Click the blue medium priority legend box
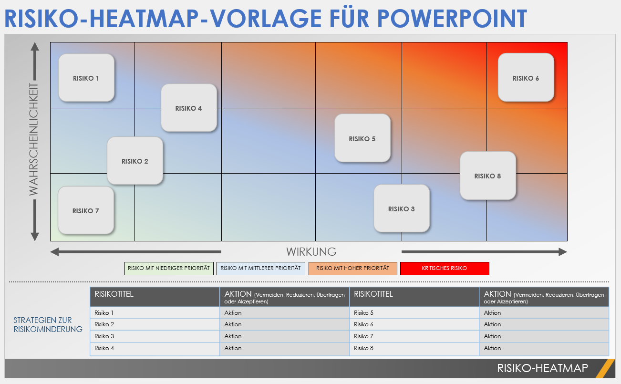This screenshot has height=384, width=621. 261,268
